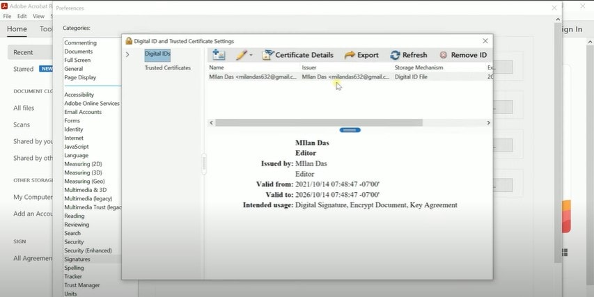Click the Acrobat grid view icon

pyautogui.click(x=565, y=252)
